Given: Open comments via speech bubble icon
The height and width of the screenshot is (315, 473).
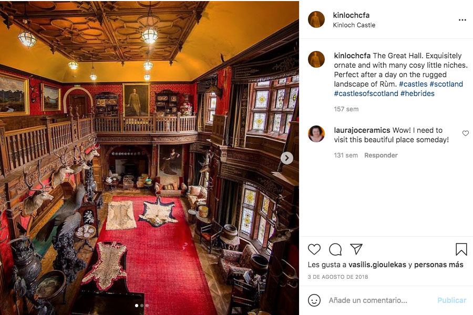Looking at the screenshot, I should click(x=335, y=249).
